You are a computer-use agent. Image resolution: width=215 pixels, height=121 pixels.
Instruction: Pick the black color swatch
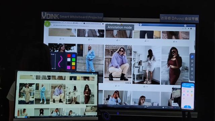[x=69, y=64]
